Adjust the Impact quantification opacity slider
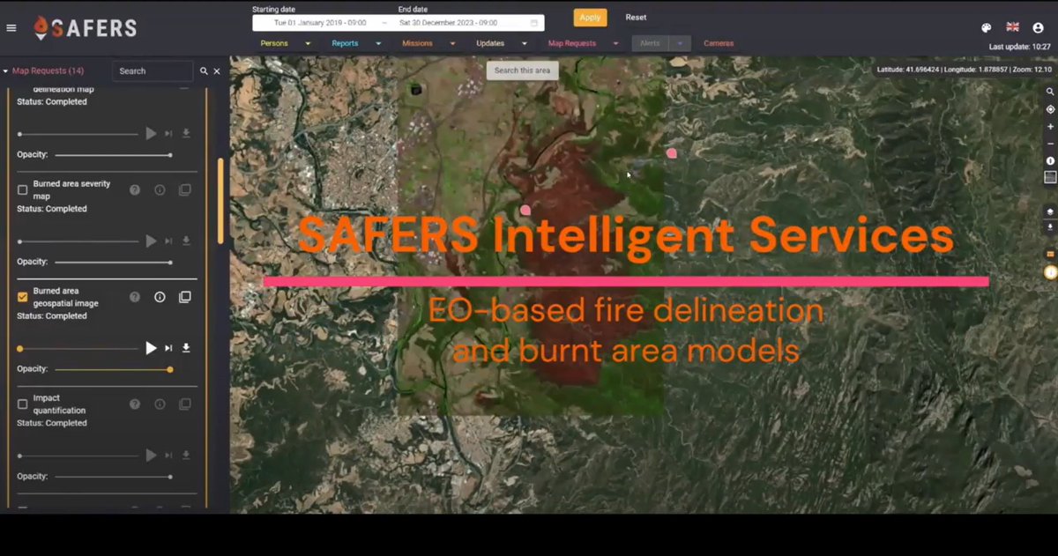The height and width of the screenshot is (556, 1058). point(113,477)
